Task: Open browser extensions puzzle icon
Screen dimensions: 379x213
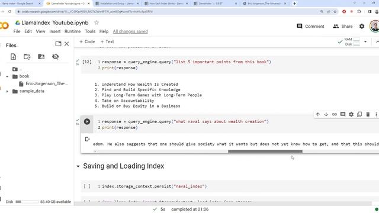Action: tap(359, 12)
